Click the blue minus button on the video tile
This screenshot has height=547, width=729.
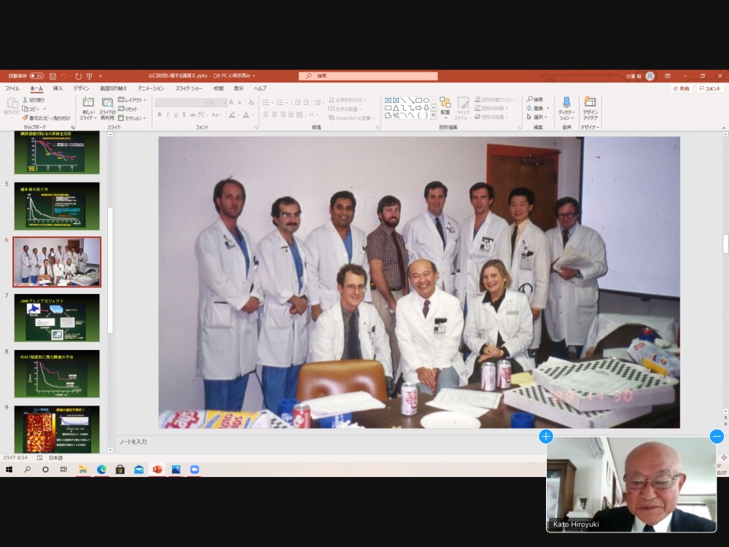click(717, 436)
